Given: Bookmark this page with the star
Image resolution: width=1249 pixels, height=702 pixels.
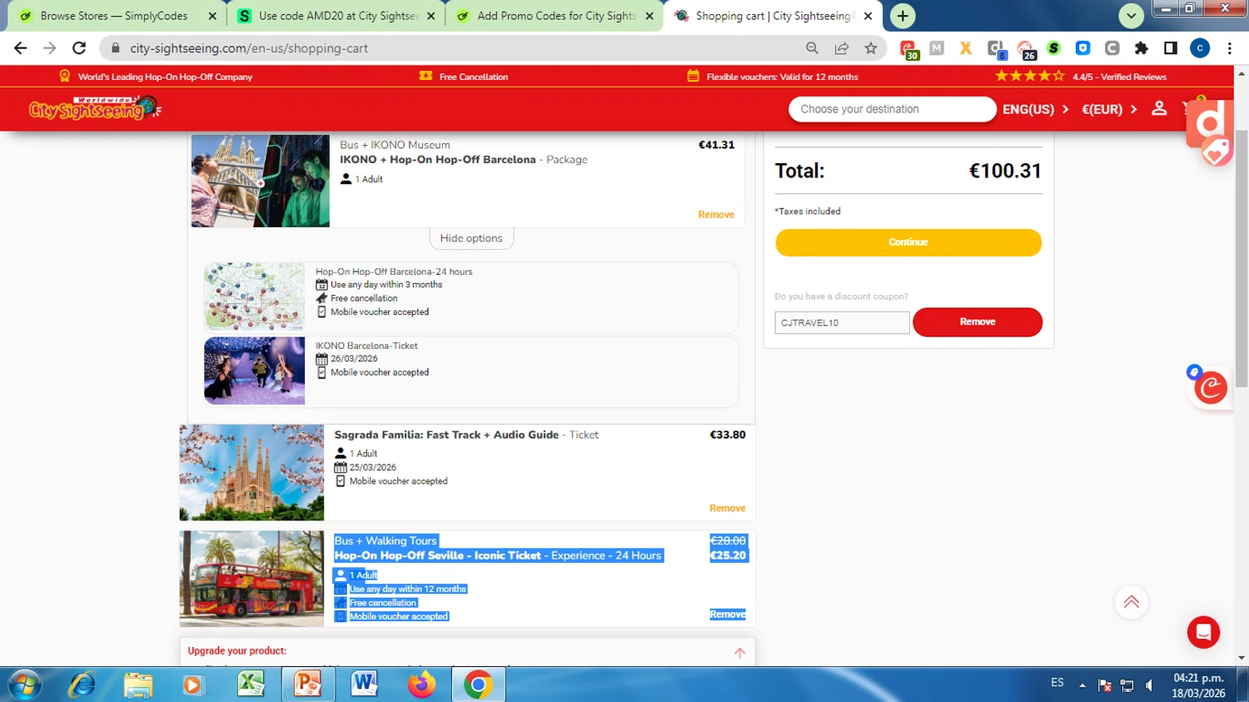Looking at the screenshot, I should [x=871, y=48].
